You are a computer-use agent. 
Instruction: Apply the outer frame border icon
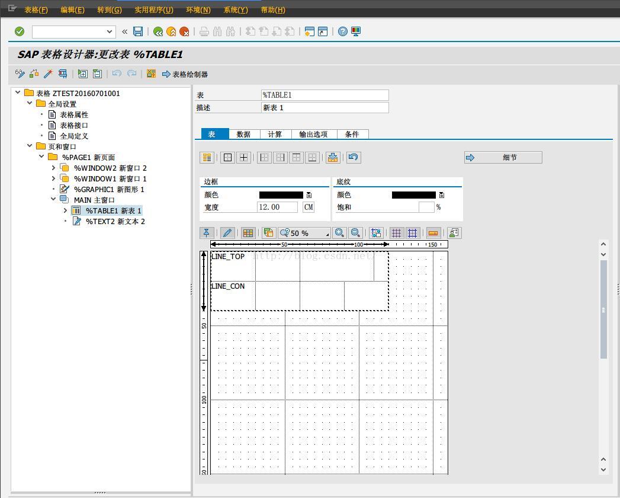point(228,158)
